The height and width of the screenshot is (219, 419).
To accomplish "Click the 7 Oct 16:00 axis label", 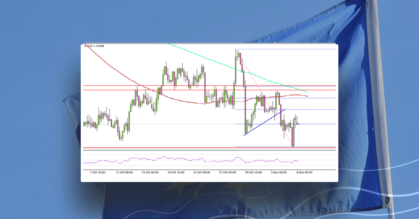I will 97,172.
